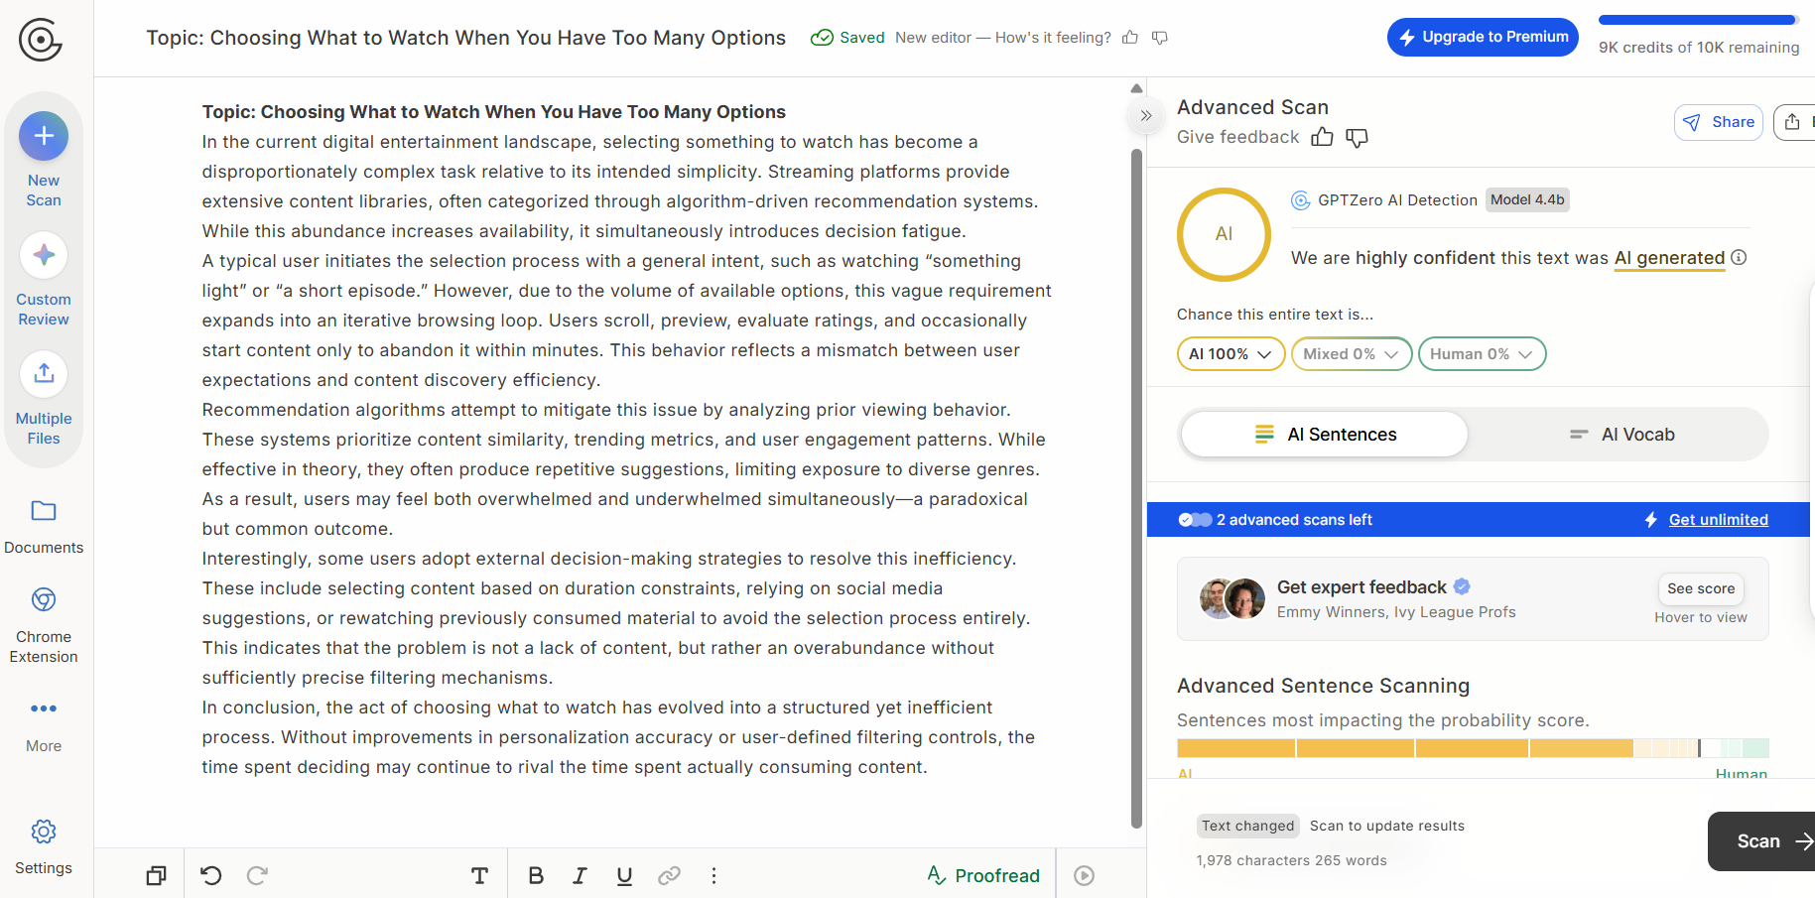Thumbs up the new editor feedback
The height and width of the screenshot is (898, 1815).
[1130, 38]
